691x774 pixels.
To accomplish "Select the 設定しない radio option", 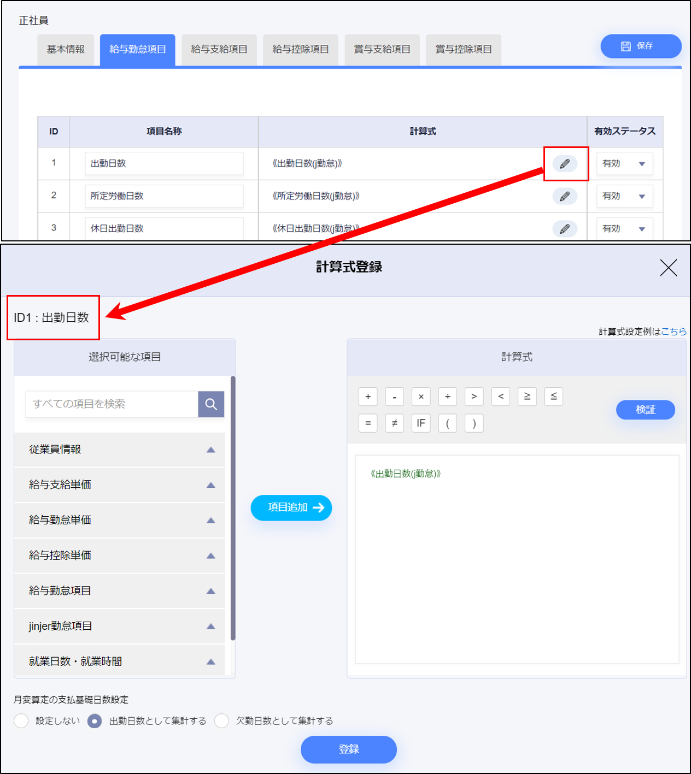I will [x=21, y=721].
